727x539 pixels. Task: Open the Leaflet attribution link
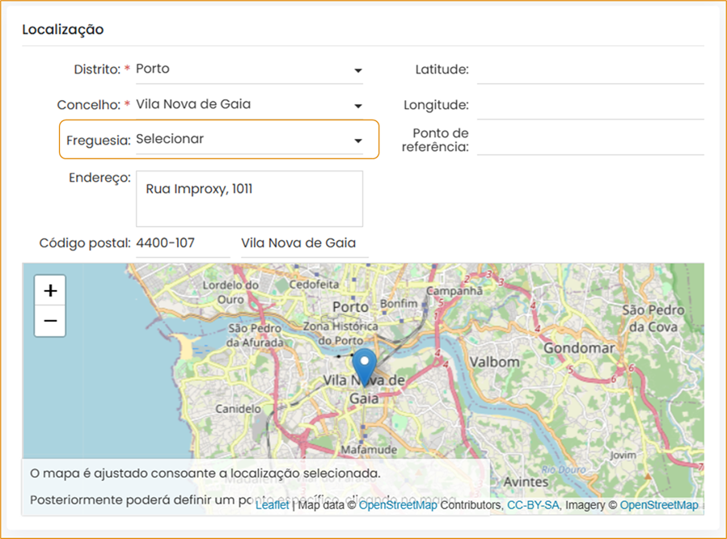click(x=272, y=505)
